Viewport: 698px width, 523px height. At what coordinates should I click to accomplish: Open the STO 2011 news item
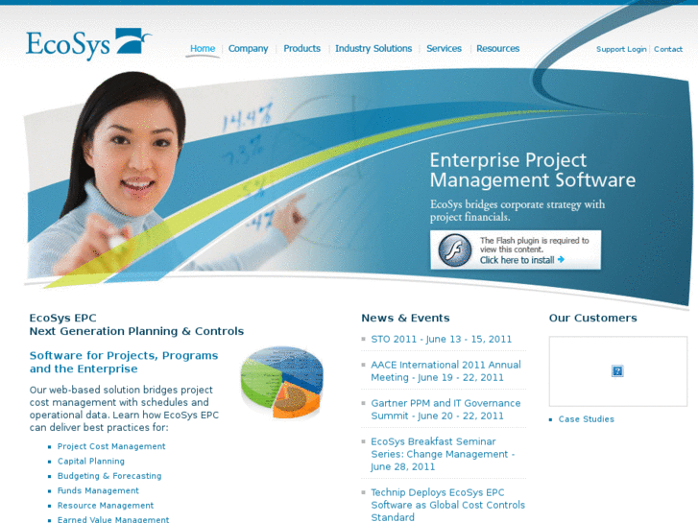coord(441,339)
